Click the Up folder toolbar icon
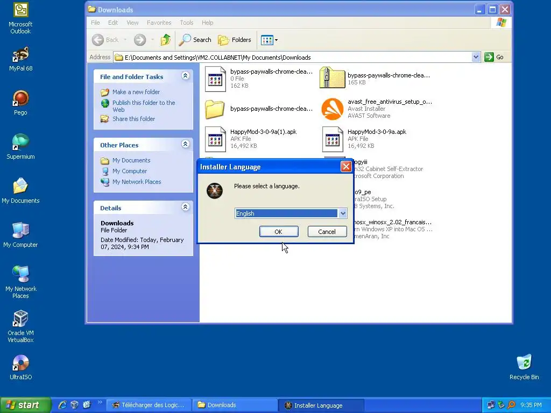551x413 pixels. pyautogui.click(x=166, y=40)
